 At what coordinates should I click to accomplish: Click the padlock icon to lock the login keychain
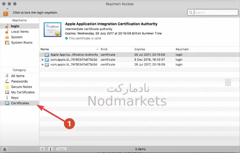click(6, 12)
